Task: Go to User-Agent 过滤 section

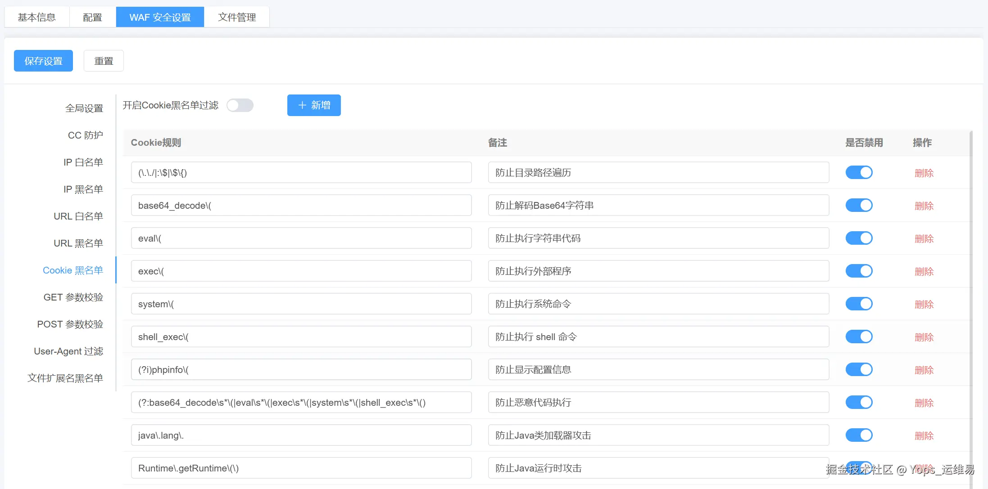Action: [68, 351]
